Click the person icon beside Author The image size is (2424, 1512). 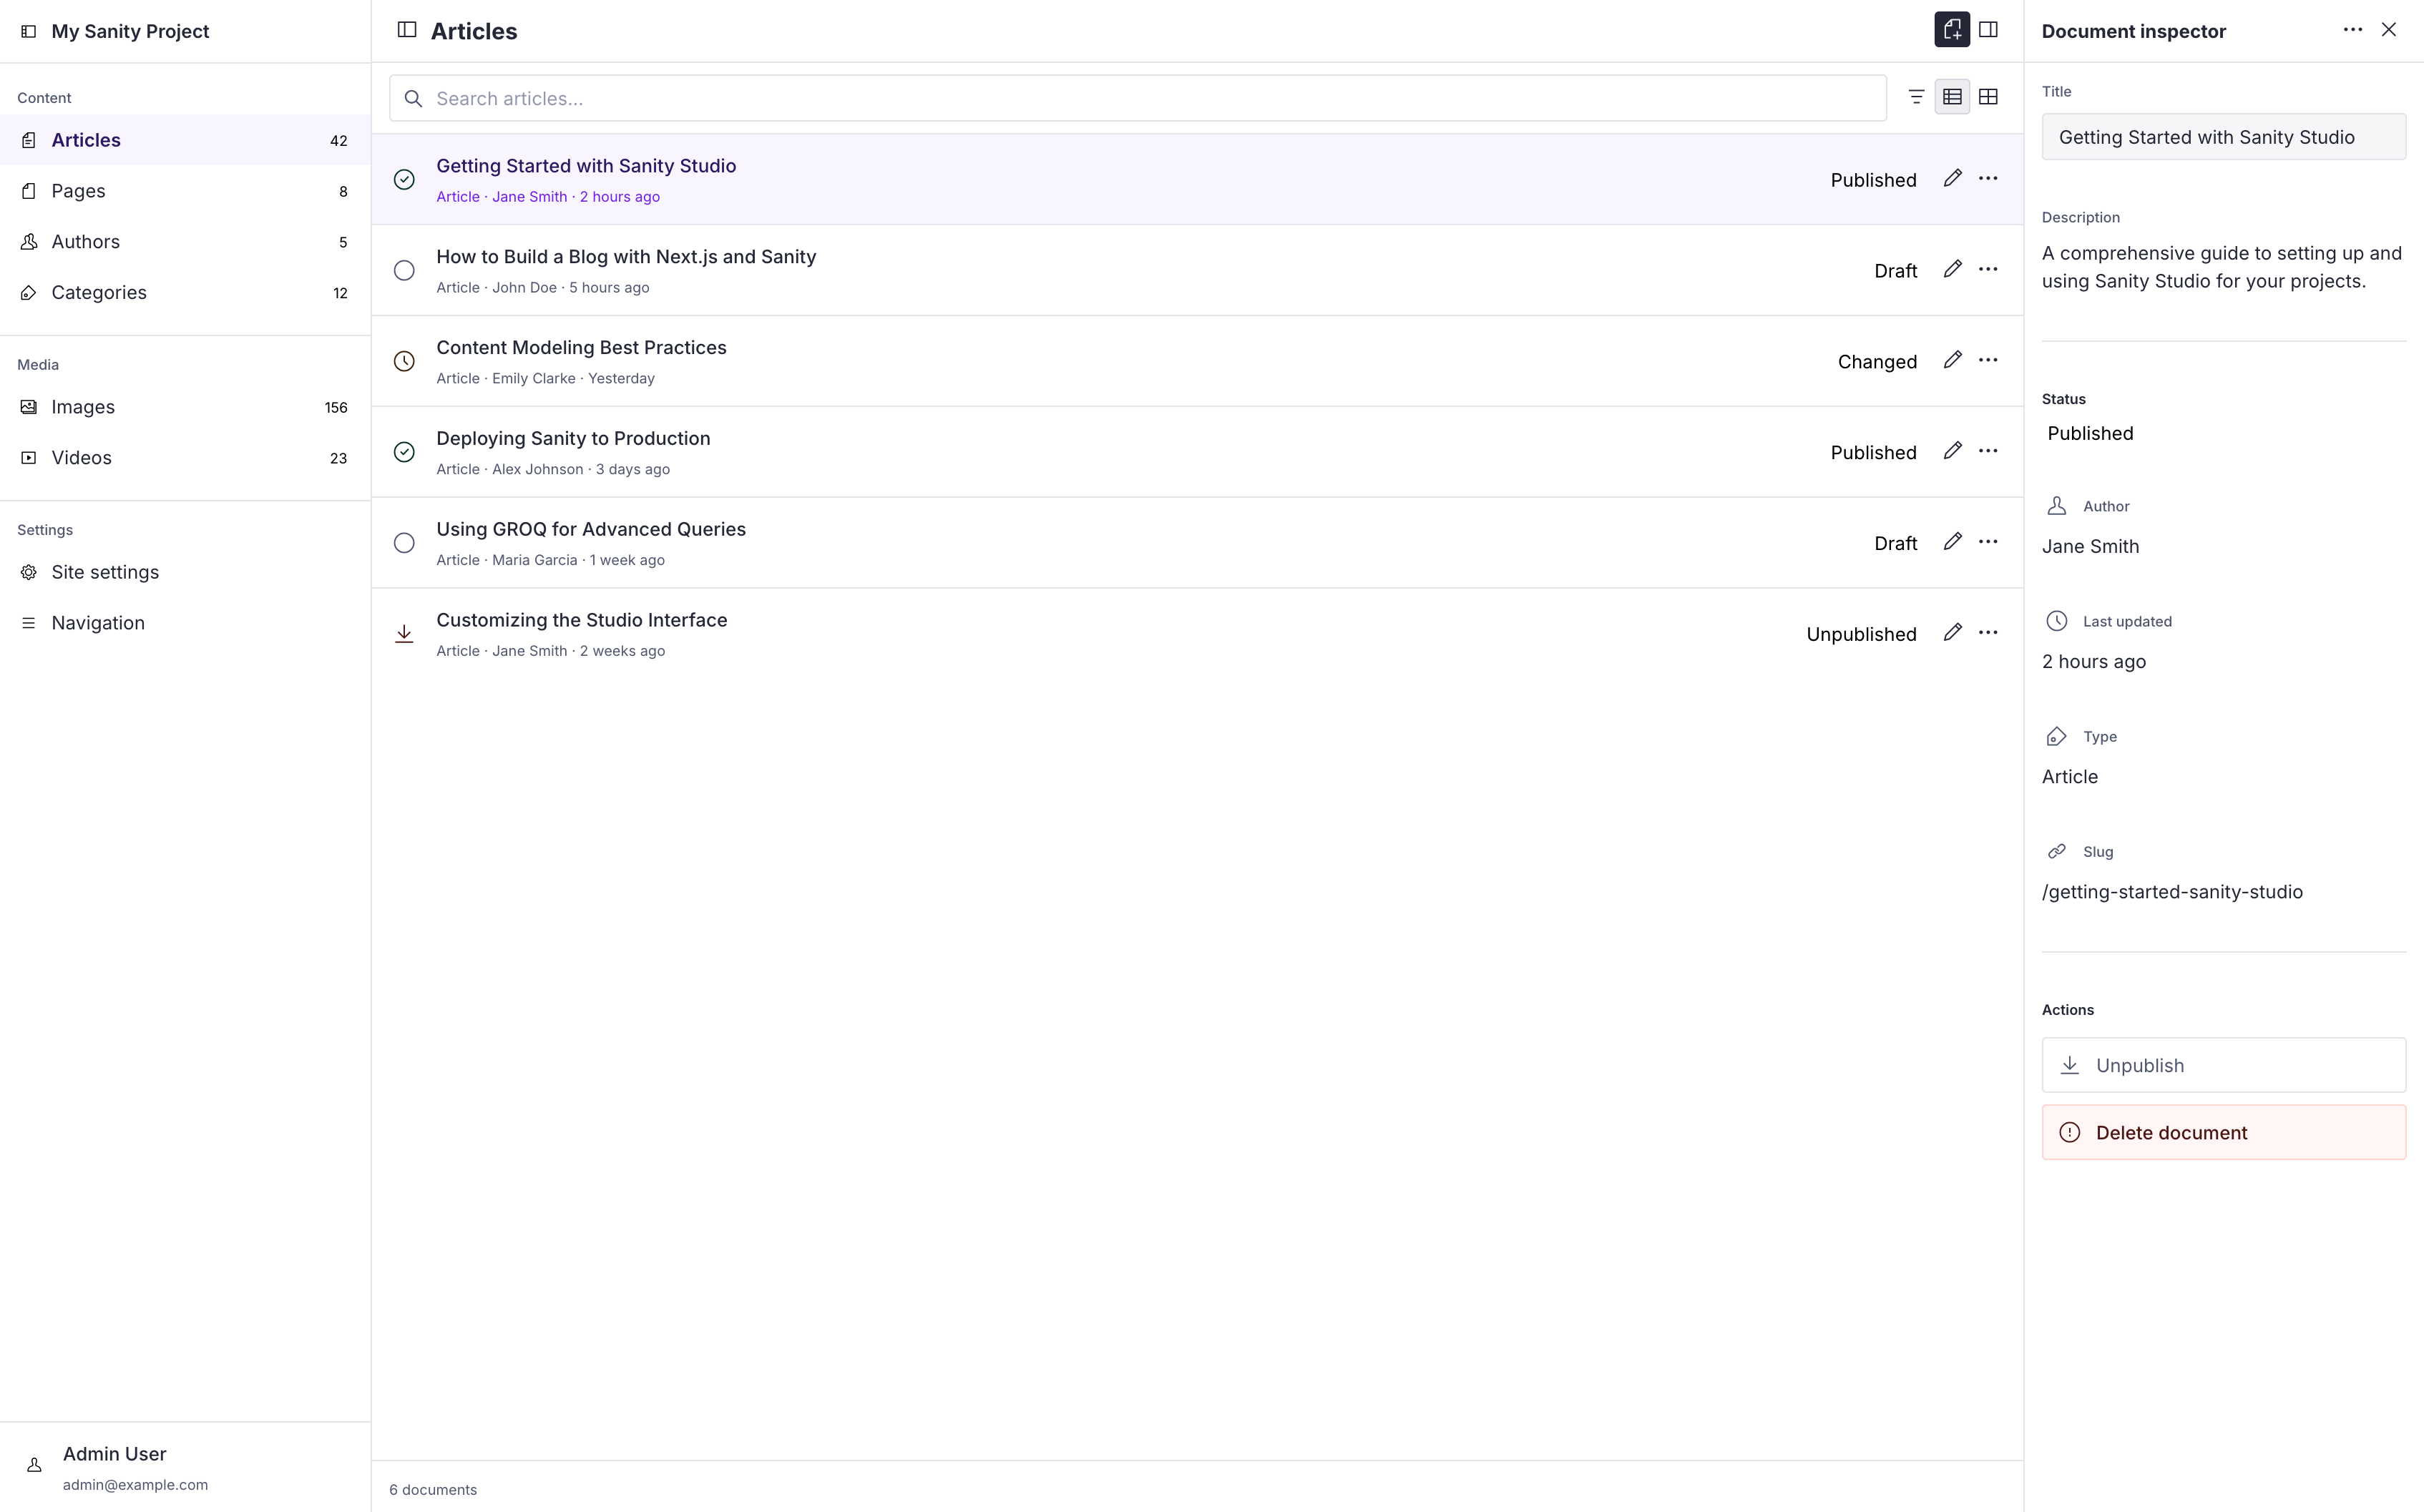tap(2057, 506)
